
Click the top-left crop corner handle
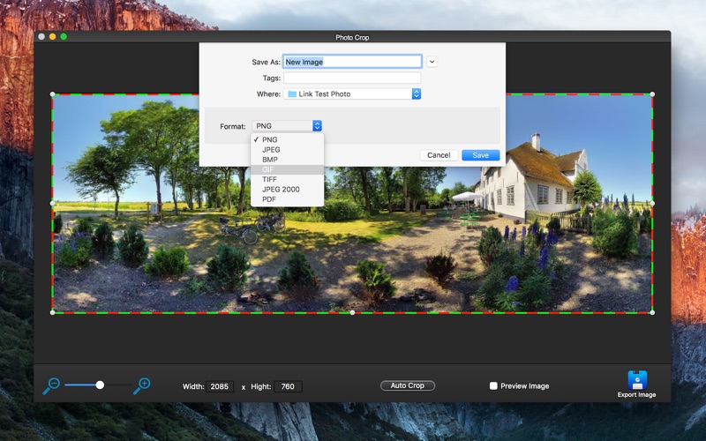[x=53, y=94]
